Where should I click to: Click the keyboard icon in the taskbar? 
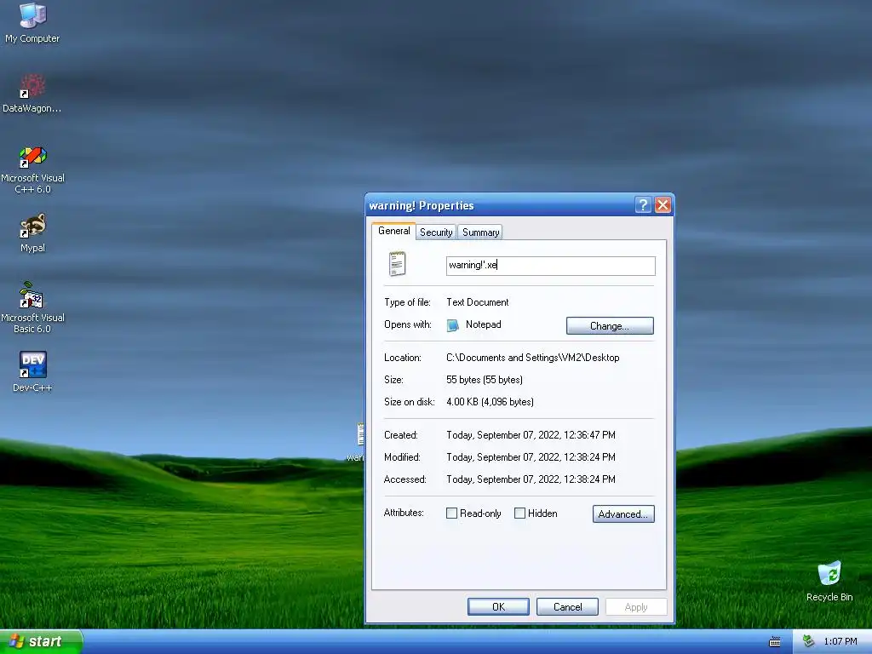click(x=775, y=642)
